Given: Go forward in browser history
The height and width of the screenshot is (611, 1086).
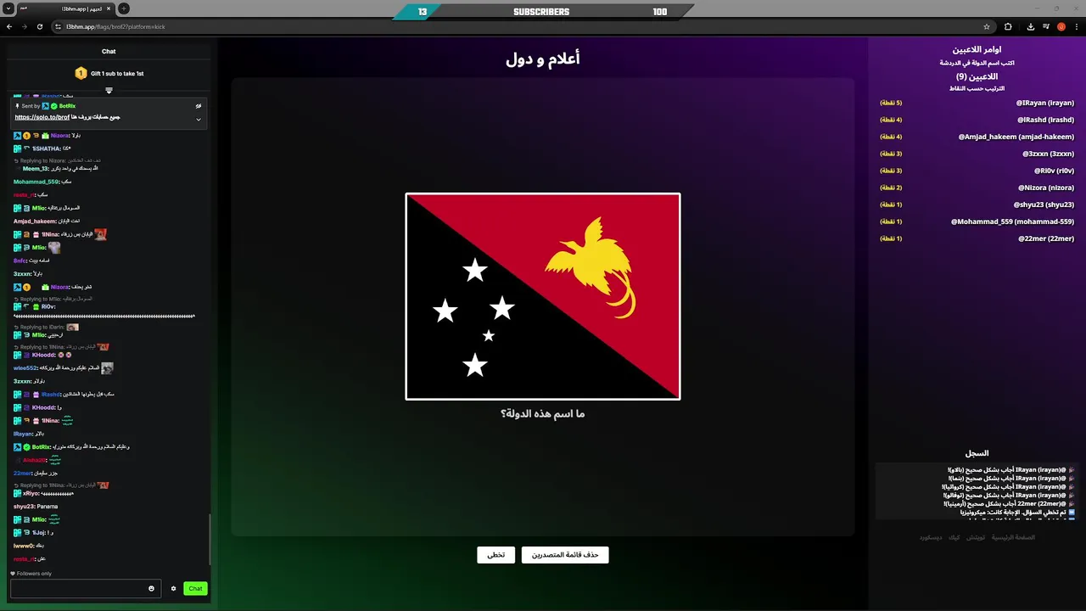Looking at the screenshot, I should tap(24, 26).
